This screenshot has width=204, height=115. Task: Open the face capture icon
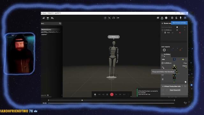point(172,18)
